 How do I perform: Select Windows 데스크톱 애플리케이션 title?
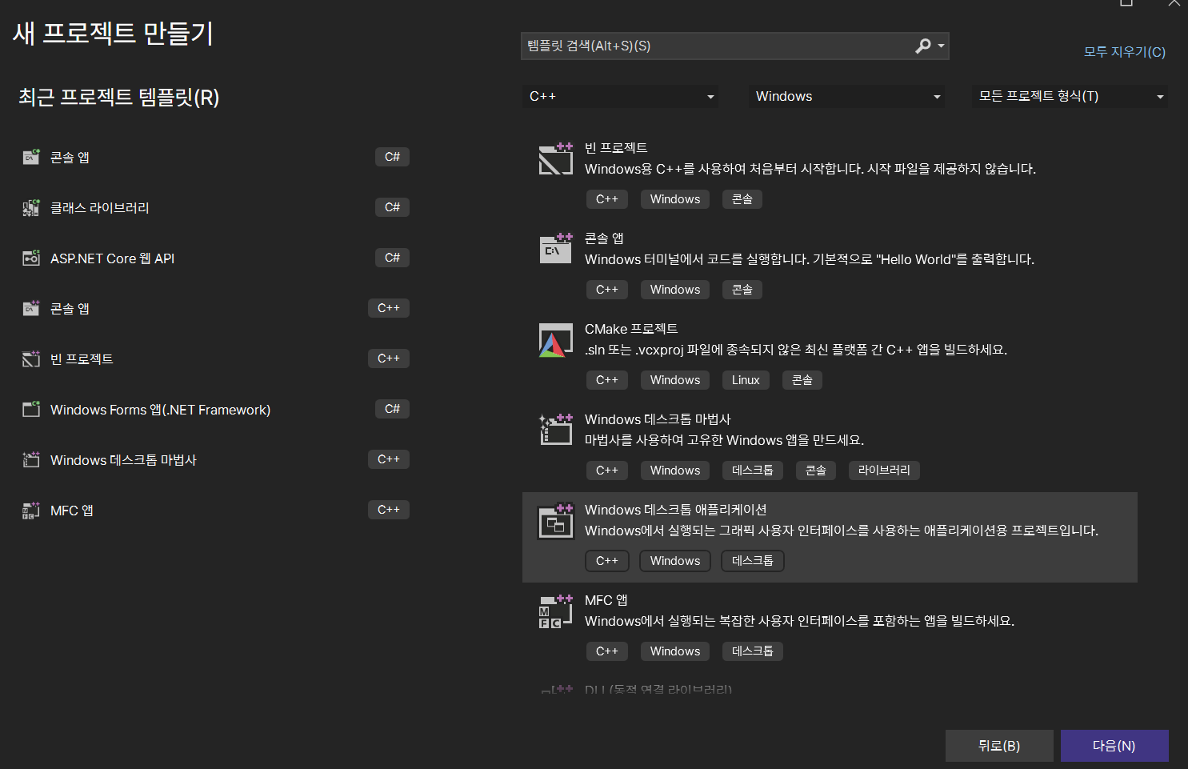click(676, 510)
